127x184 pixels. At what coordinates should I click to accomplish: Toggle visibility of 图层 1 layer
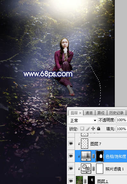71,181
